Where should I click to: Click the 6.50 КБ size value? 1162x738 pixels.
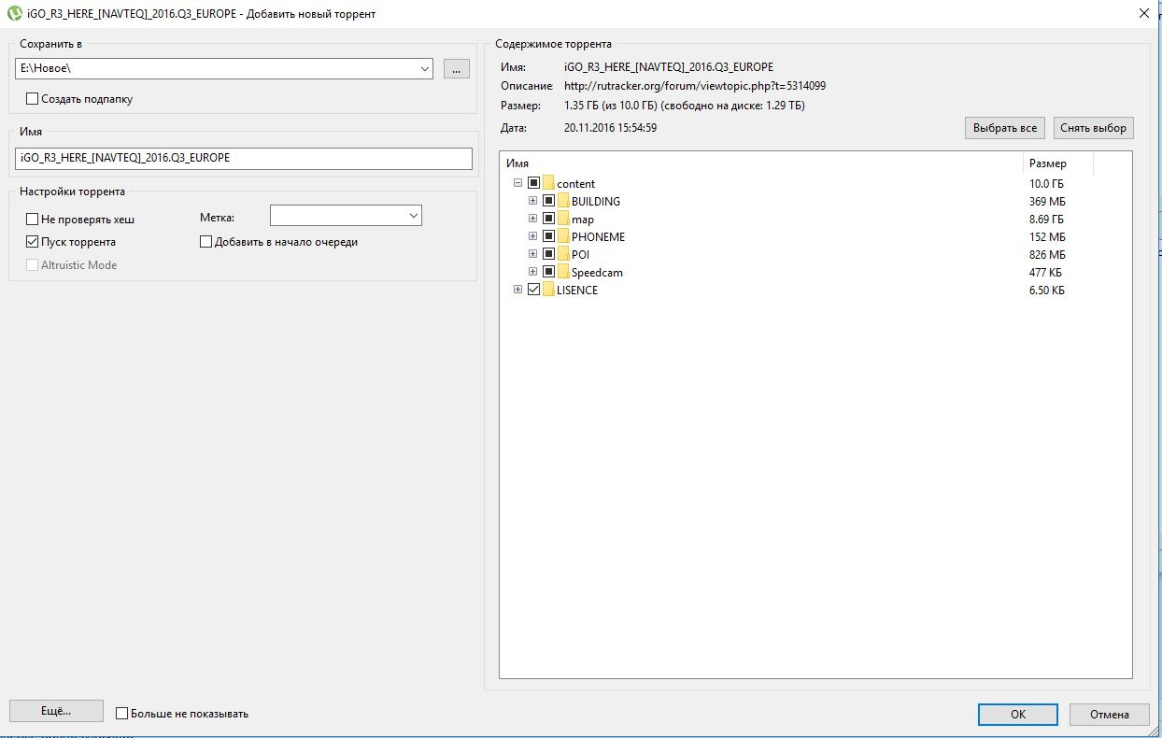point(1047,291)
